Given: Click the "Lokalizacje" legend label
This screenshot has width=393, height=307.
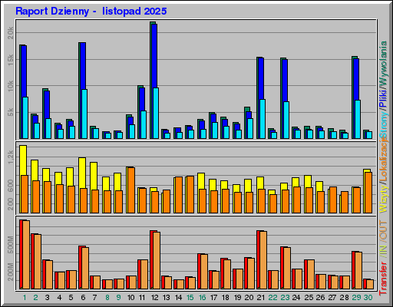Looking at the screenshot, I should click(384, 160).
